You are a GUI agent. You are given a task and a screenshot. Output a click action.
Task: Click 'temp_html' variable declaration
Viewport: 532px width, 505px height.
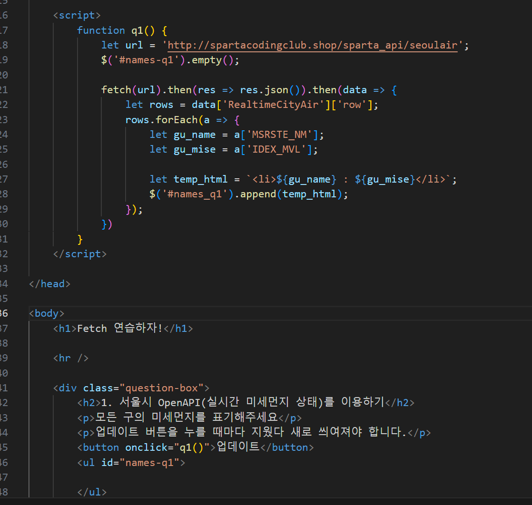(200, 179)
